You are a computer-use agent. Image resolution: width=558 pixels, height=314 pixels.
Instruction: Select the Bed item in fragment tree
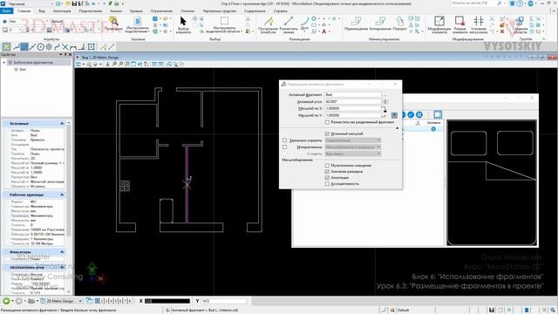point(23,70)
